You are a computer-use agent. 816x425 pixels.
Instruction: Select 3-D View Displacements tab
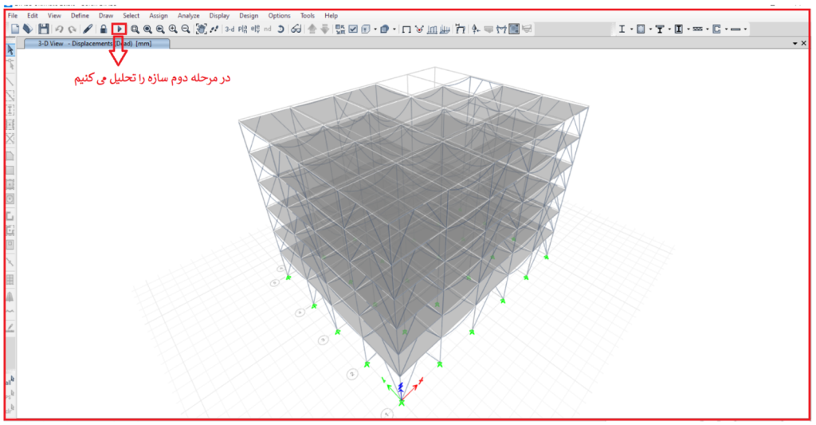coord(96,44)
